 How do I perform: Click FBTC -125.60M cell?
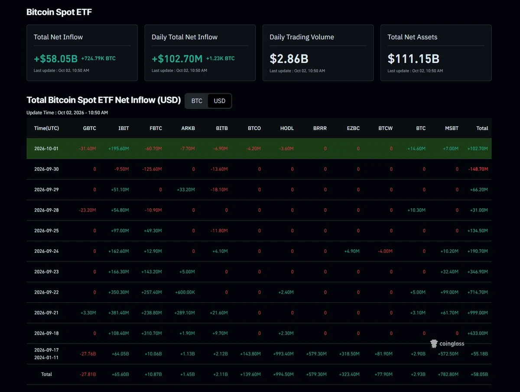(152, 169)
